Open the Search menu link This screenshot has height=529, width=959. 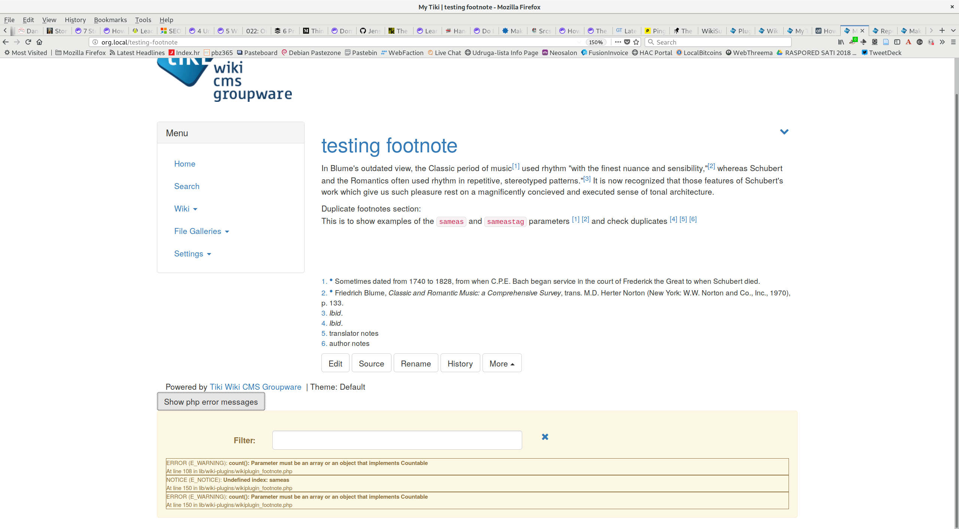click(x=187, y=186)
